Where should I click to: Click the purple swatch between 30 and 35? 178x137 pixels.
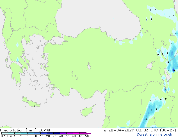coord(63,133)
